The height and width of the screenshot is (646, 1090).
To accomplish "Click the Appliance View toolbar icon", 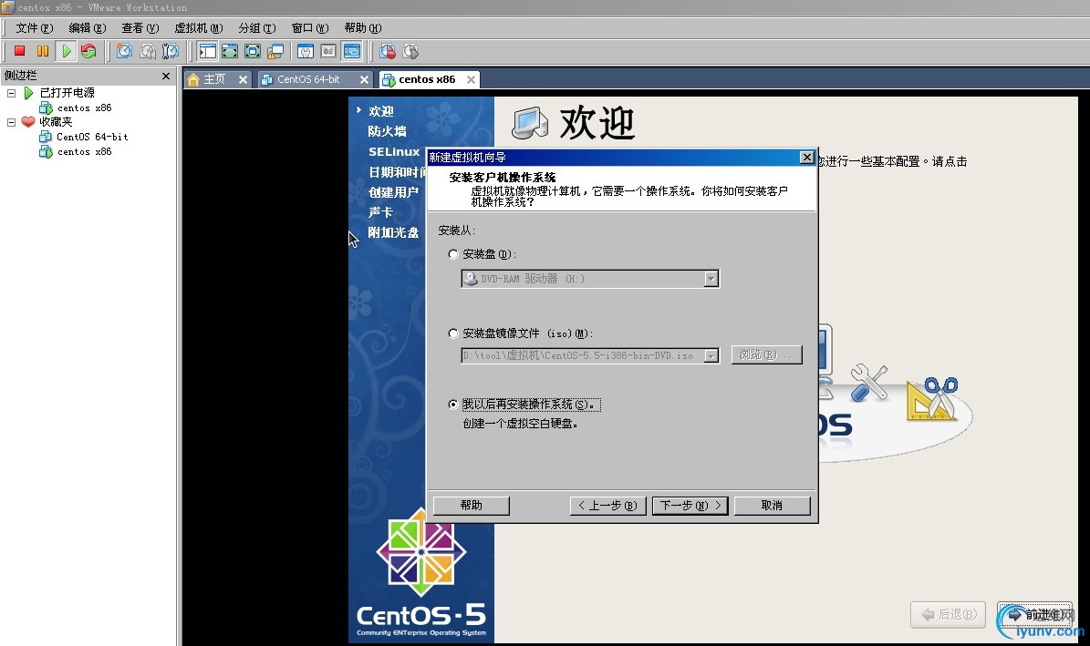I will (x=328, y=51).
